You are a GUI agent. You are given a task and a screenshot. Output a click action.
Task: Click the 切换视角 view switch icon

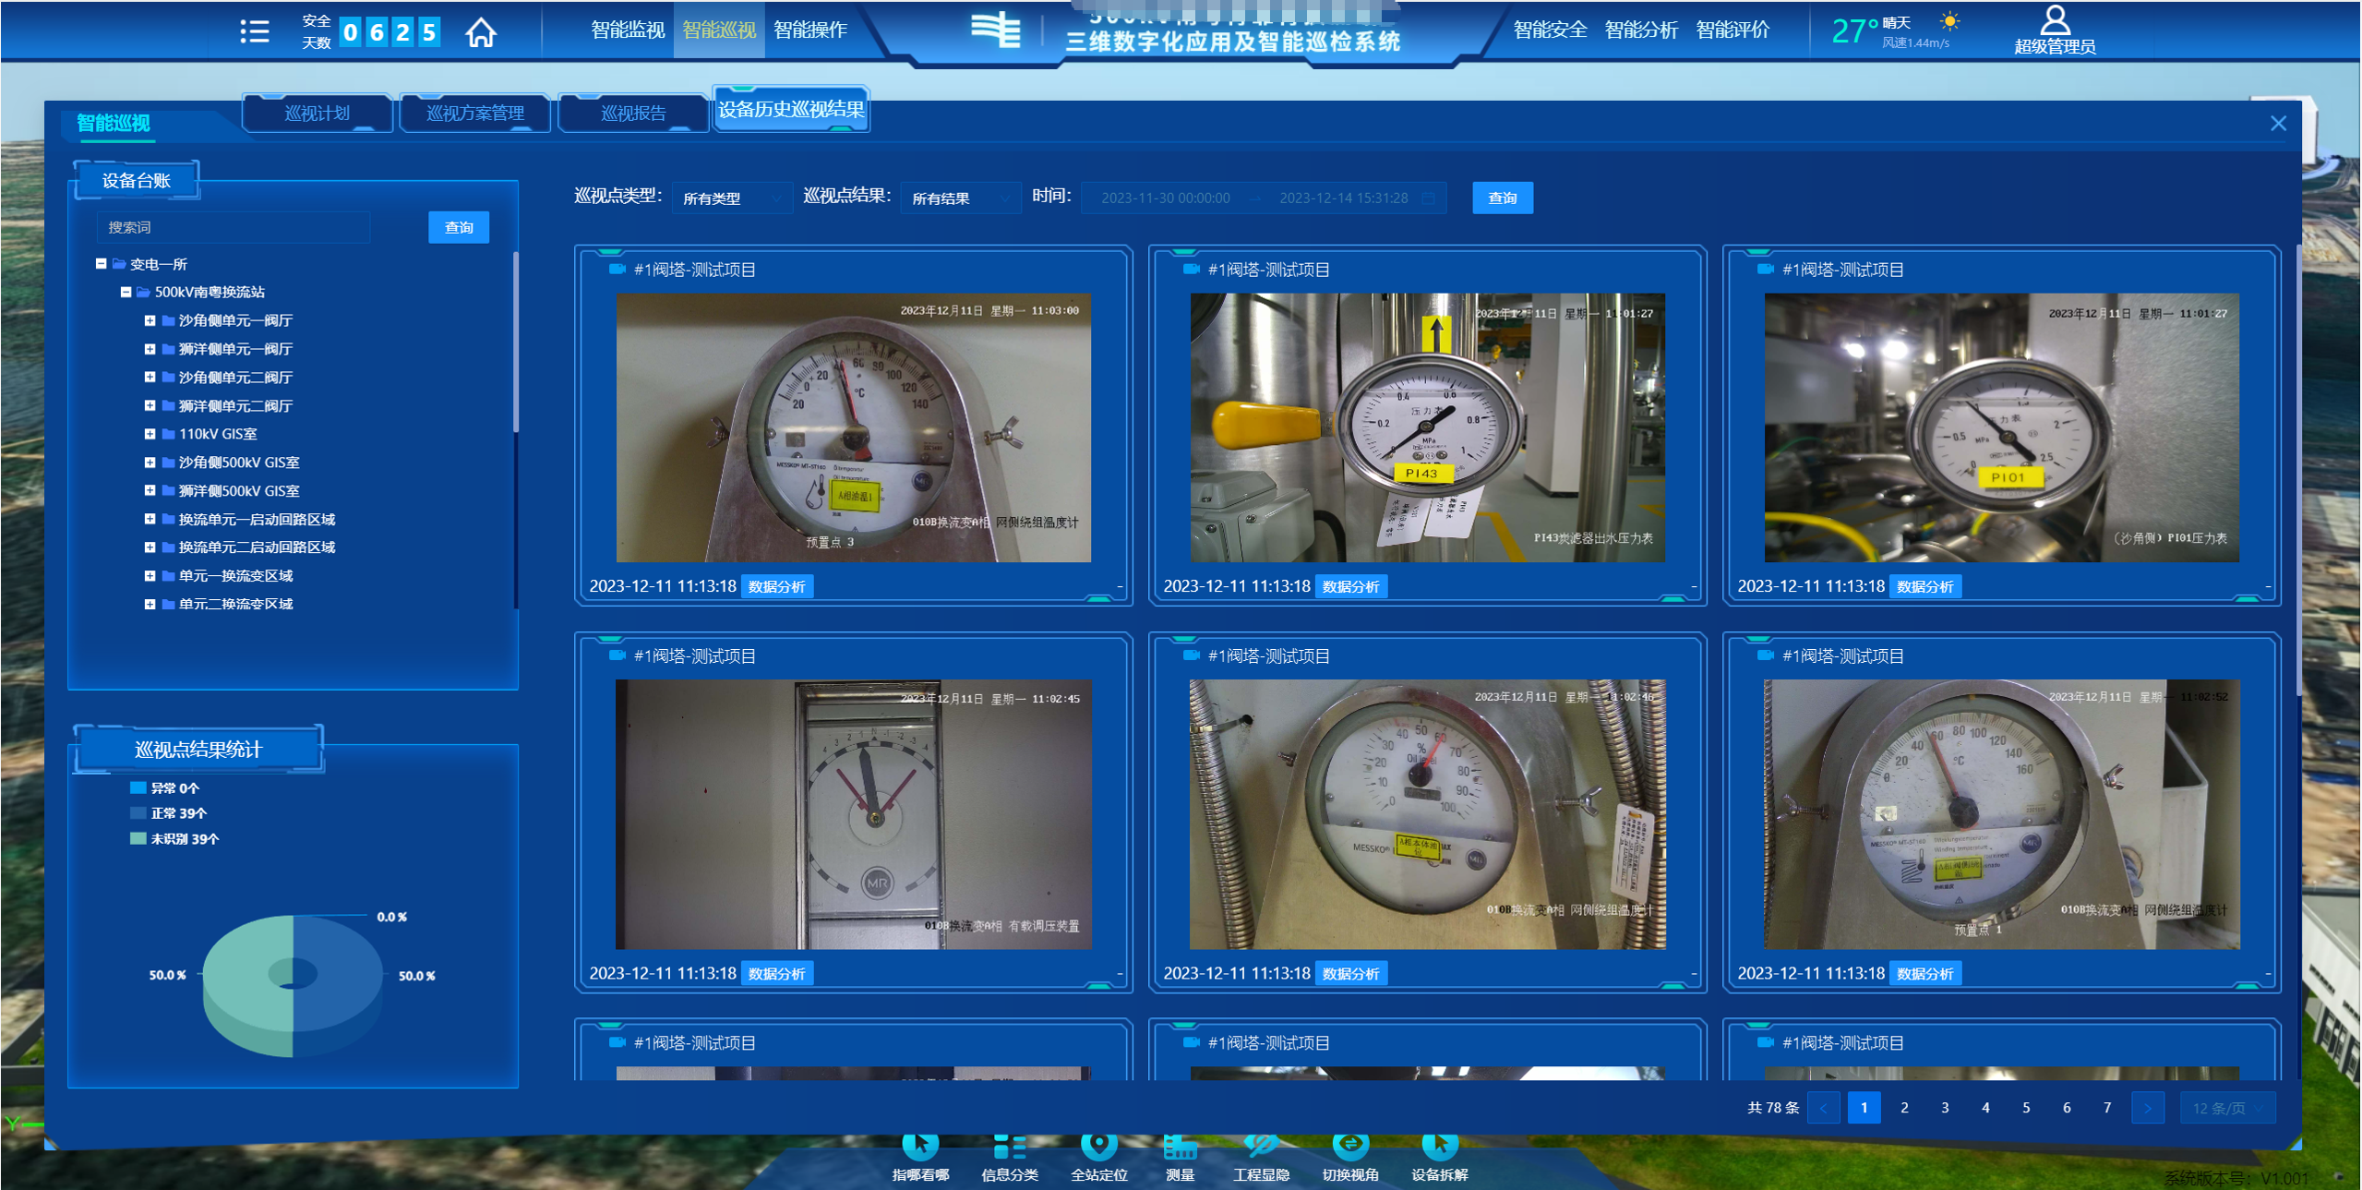click(1349, 1147)
